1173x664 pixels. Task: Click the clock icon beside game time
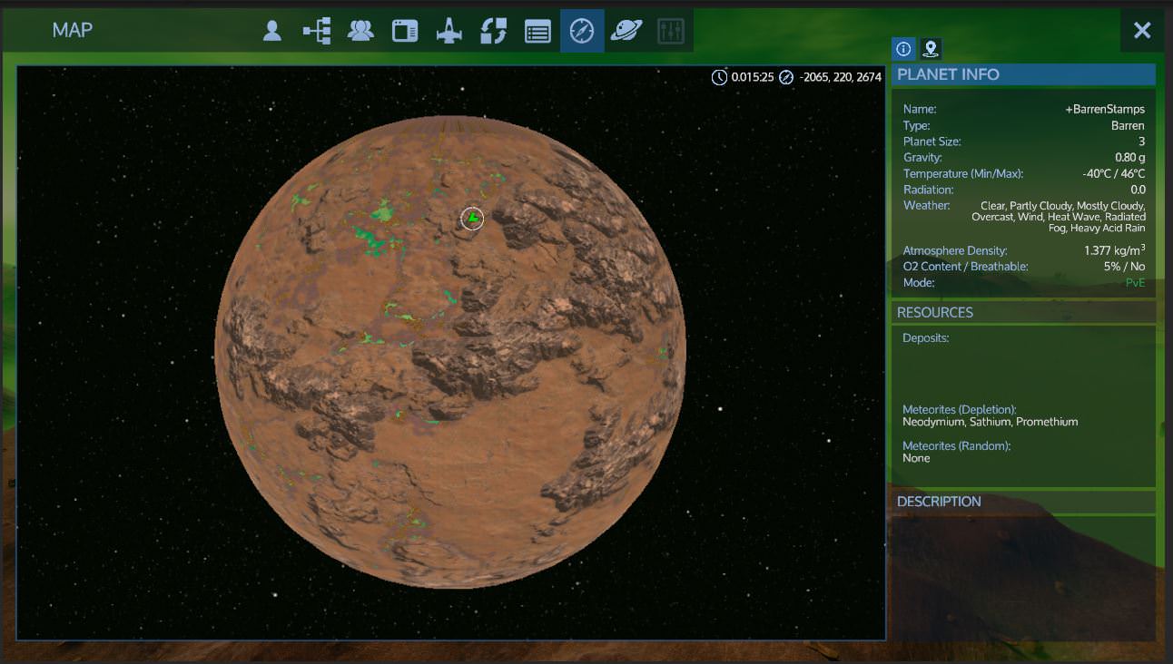(x=719, y=77)
